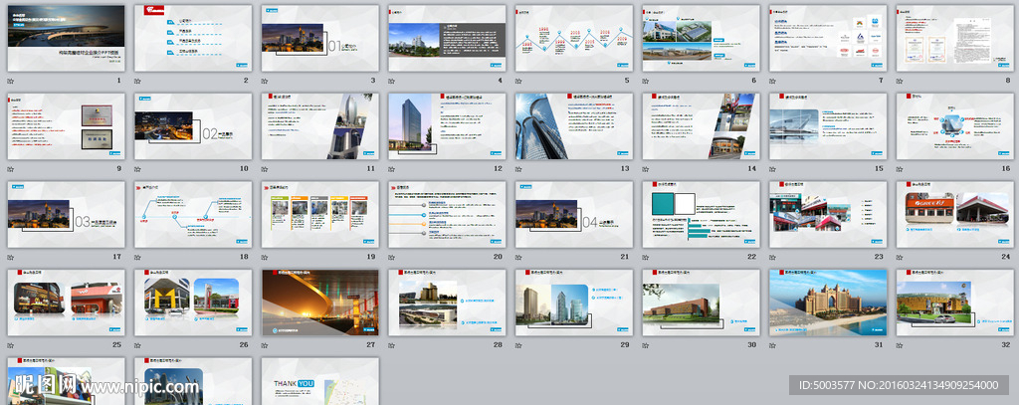Select slide 10 section 02 divider thumbnail
This screenshot has width=1019, height=405.
(x=193, y=126)
